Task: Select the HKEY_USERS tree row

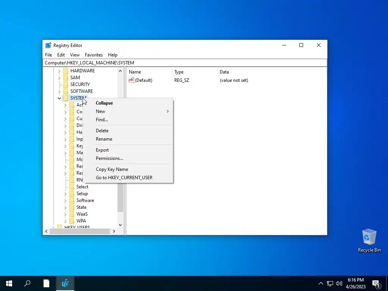Action: click(77, 227)
